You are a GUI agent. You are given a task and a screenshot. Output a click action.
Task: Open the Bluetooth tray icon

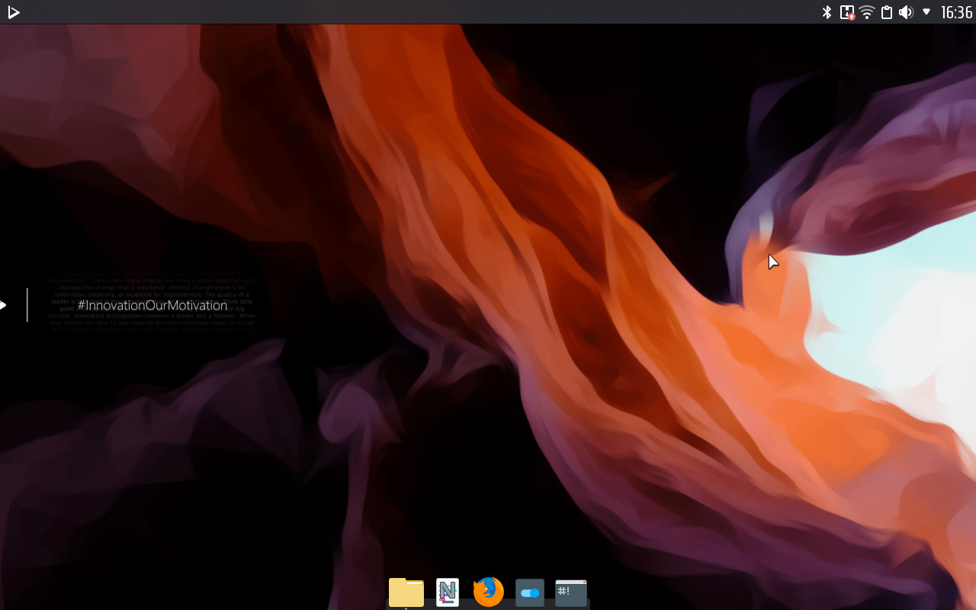[x=827, y=12]
